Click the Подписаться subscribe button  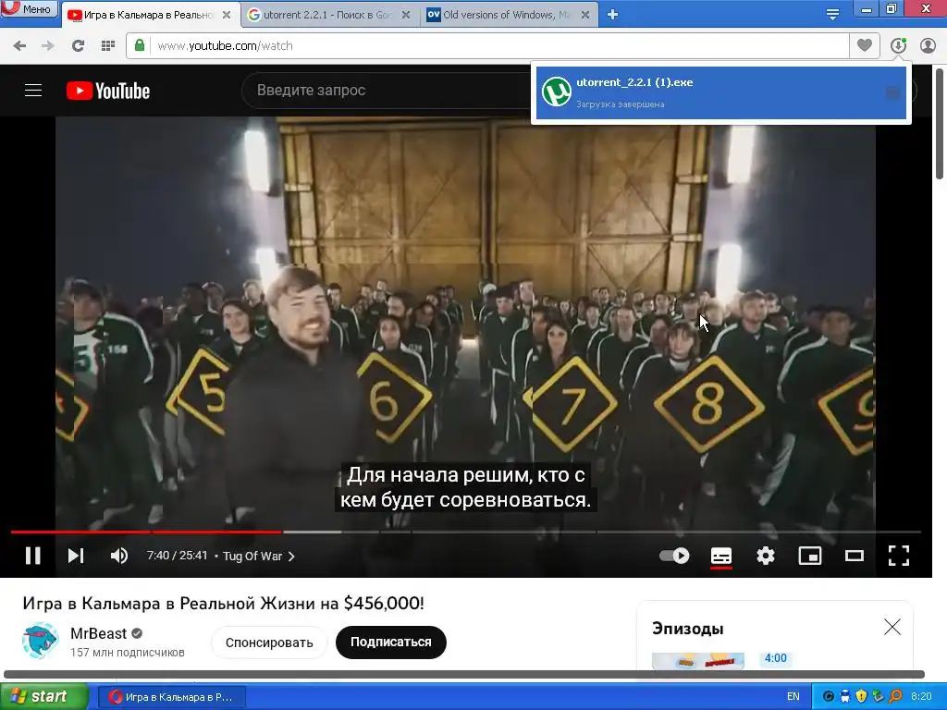tap(391, 643)
